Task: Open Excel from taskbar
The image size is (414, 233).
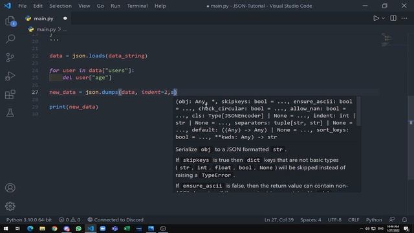Action: click(x=127, y=228)
